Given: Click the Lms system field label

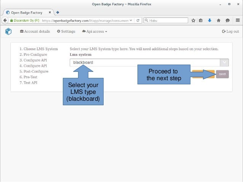Looking at the screenshot, I should pos(81,55).
